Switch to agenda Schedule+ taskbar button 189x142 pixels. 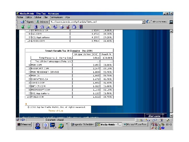pyautogui.click(x=83, y=124)
